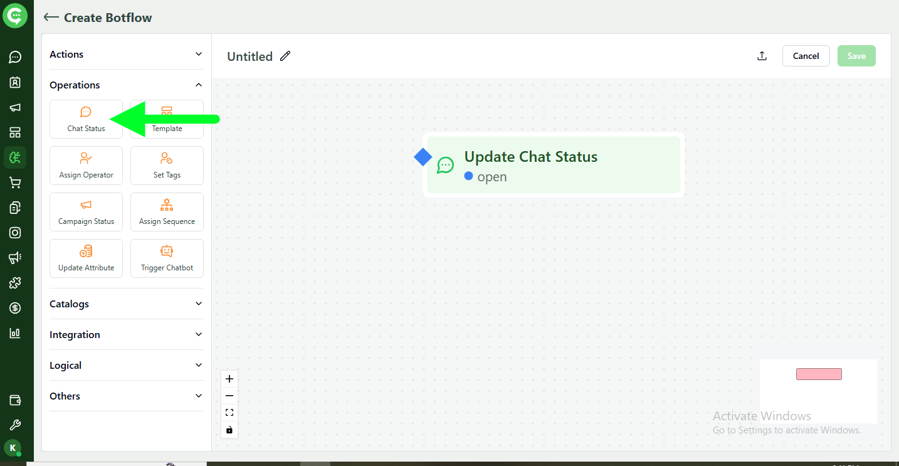
Task: Rename the flow using the pencil icon
Action: click(285, 56)
